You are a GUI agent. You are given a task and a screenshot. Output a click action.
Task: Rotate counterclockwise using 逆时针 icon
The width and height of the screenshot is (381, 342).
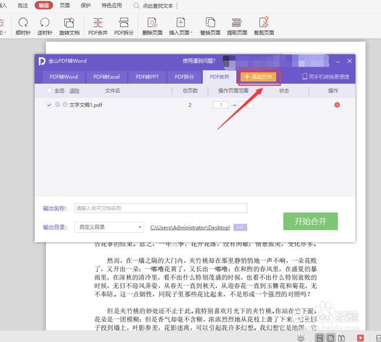[x=45, y=26]
